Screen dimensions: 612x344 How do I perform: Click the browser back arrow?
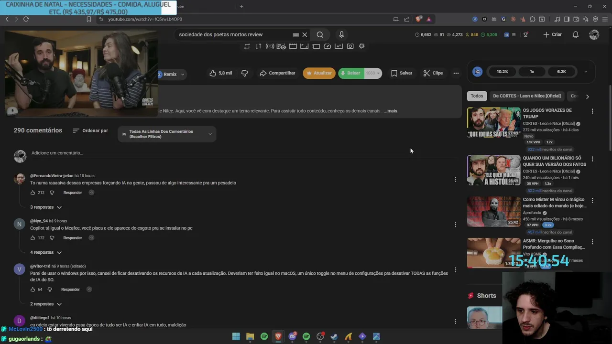[x=7, y=19]
